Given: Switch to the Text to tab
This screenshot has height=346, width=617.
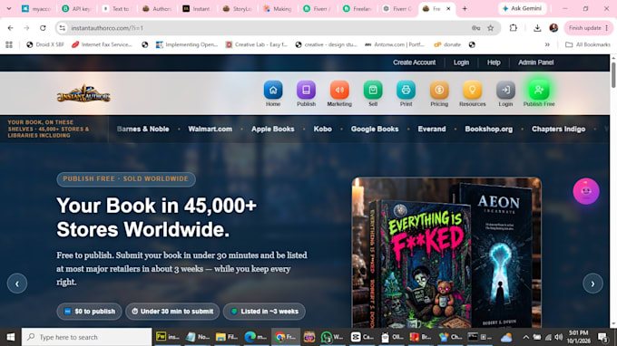Looking at the screenshot, I should (116, 9).
